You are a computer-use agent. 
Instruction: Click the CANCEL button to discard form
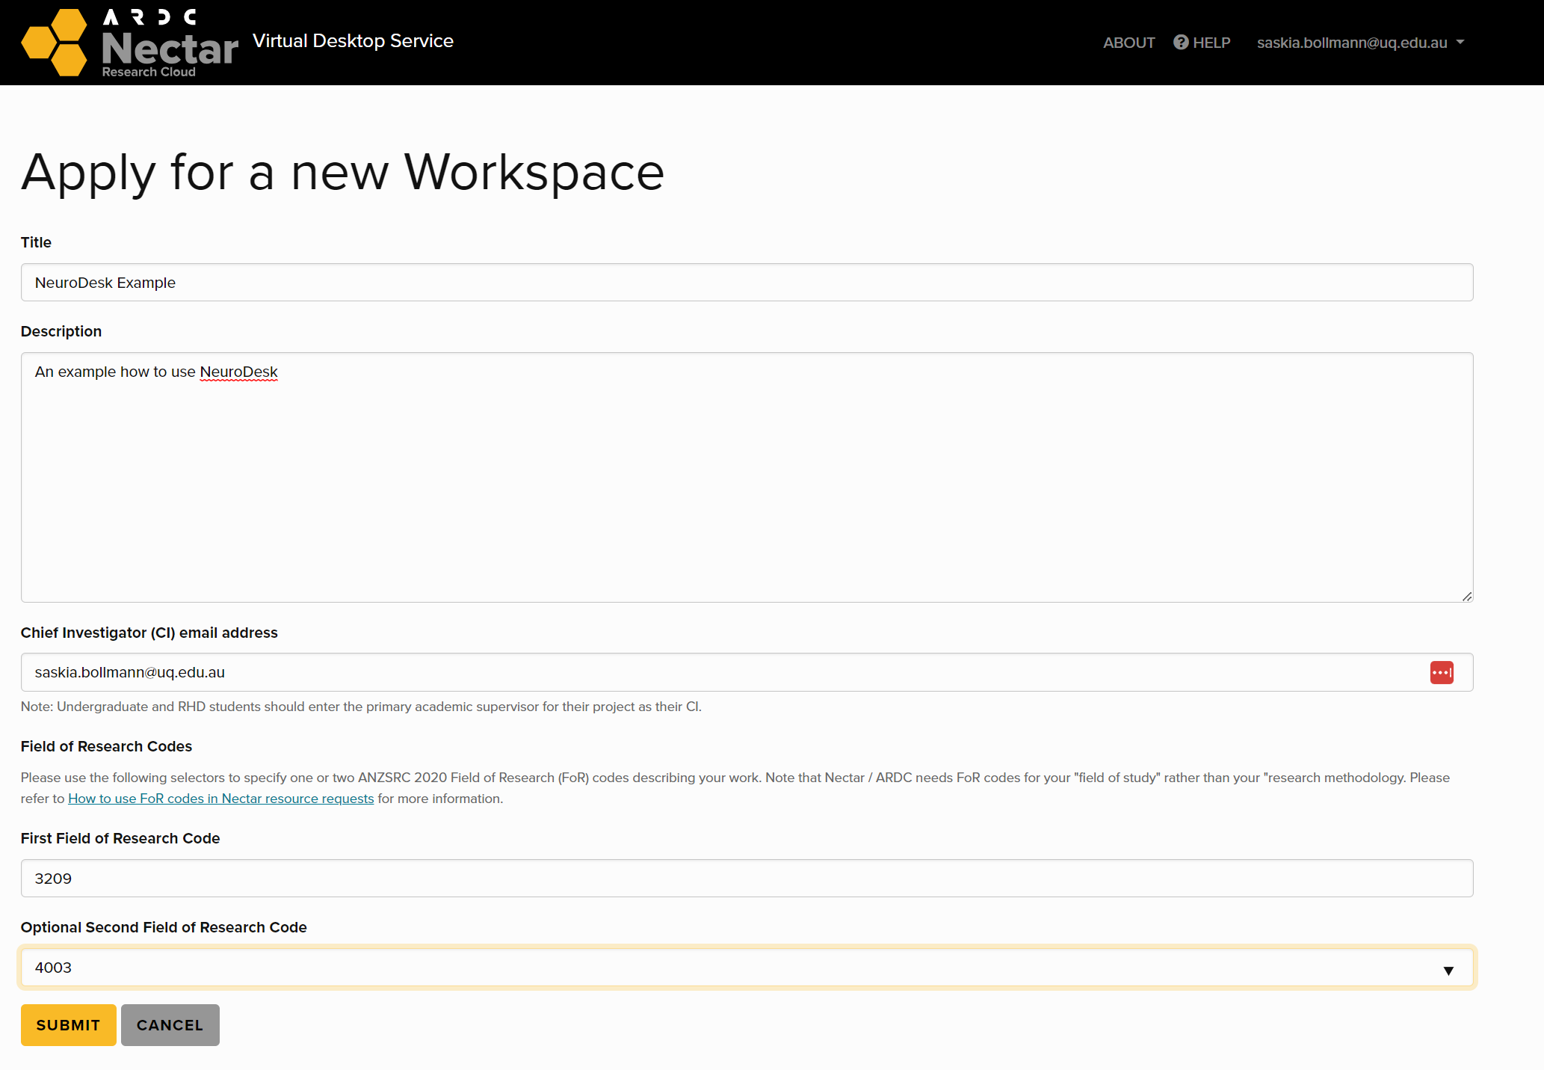pyautogui.click(x=170, y=1024)
